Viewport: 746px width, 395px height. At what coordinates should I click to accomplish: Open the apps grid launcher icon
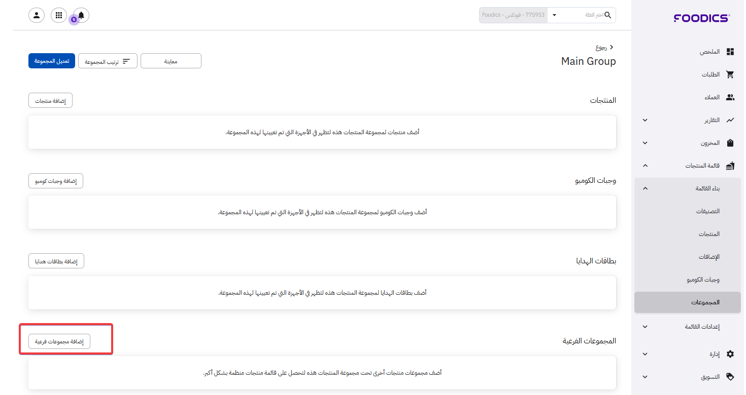(59, 15)
